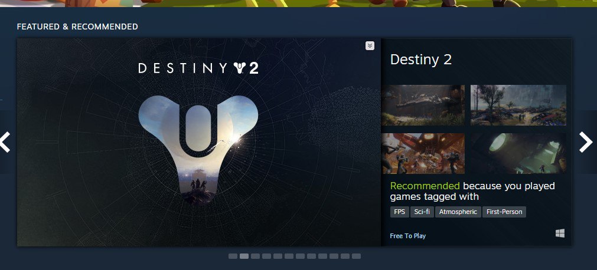Screen dimensions: 597x270
Task: Select the Sci-fi tag
Action: pos(422,212)
